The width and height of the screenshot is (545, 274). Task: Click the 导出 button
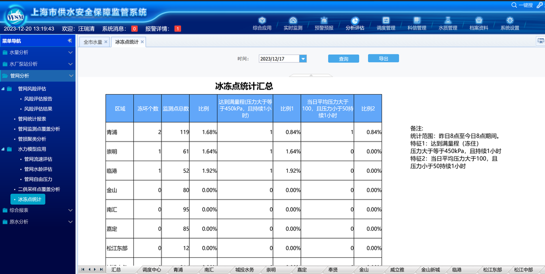384,58
